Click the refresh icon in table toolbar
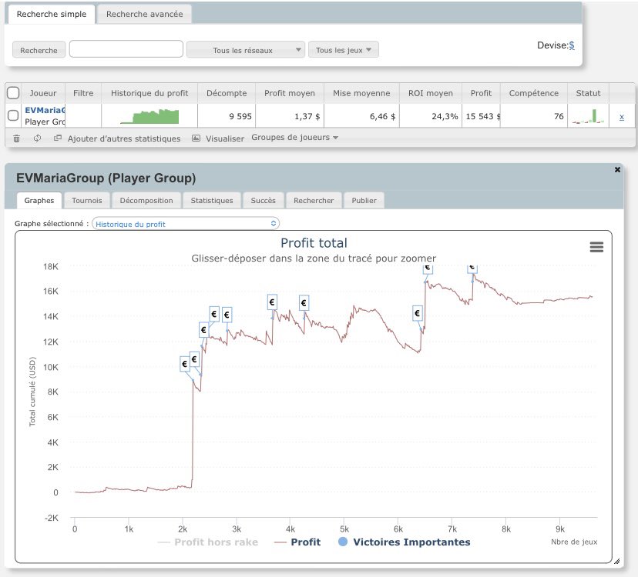This screenshot has width=638, height=577. (x=38, y=138)
